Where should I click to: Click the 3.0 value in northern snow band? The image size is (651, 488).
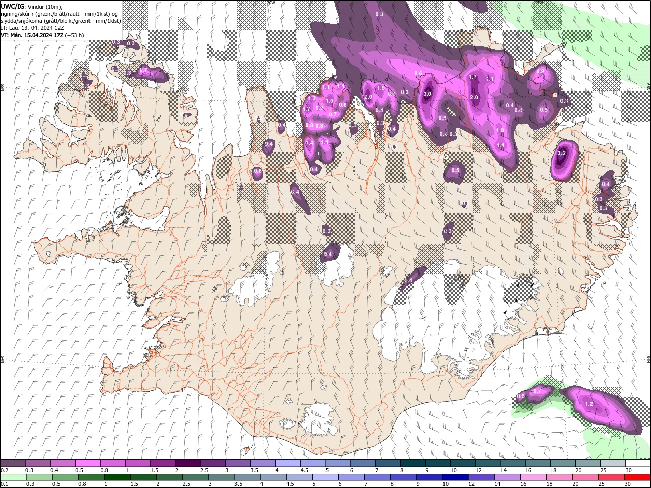(427, 94)
